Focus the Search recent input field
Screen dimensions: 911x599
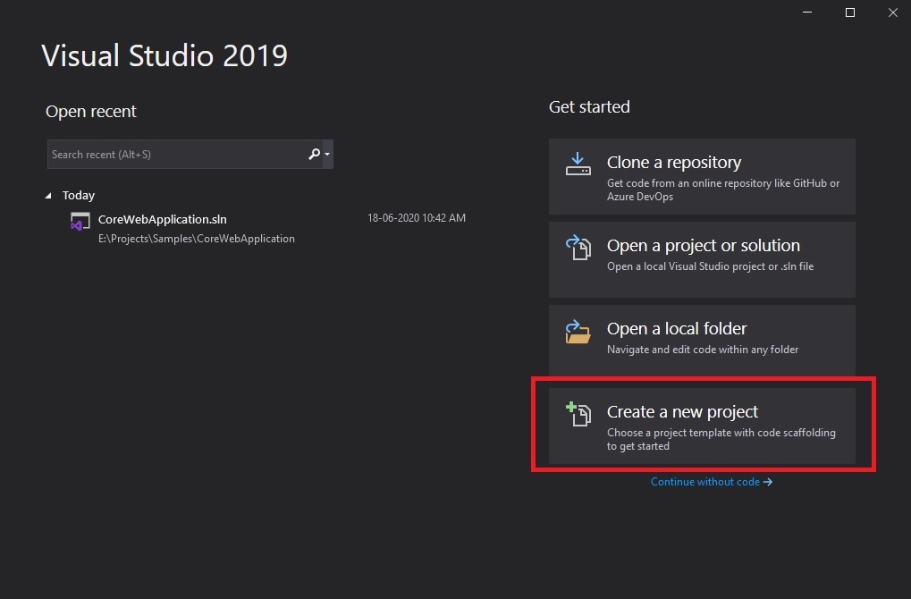(x=190, y=154)
